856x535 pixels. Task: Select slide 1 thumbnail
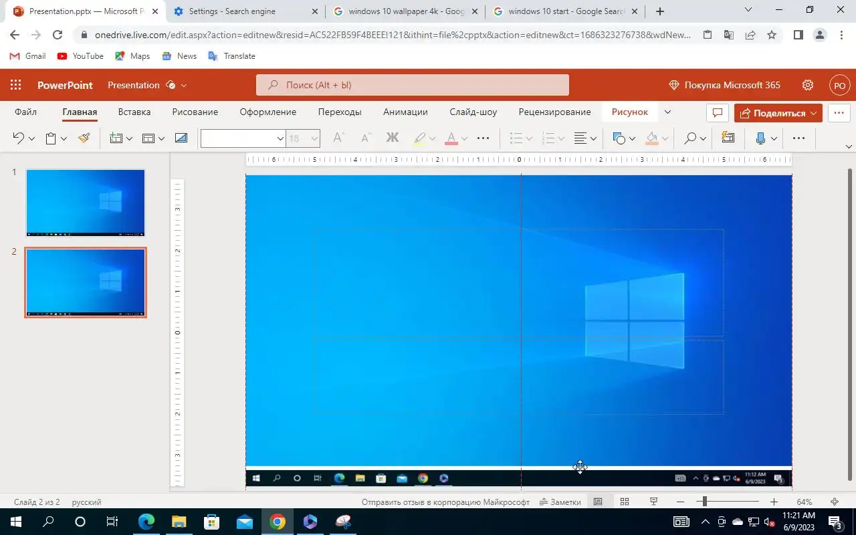click(x=85, y=203)
